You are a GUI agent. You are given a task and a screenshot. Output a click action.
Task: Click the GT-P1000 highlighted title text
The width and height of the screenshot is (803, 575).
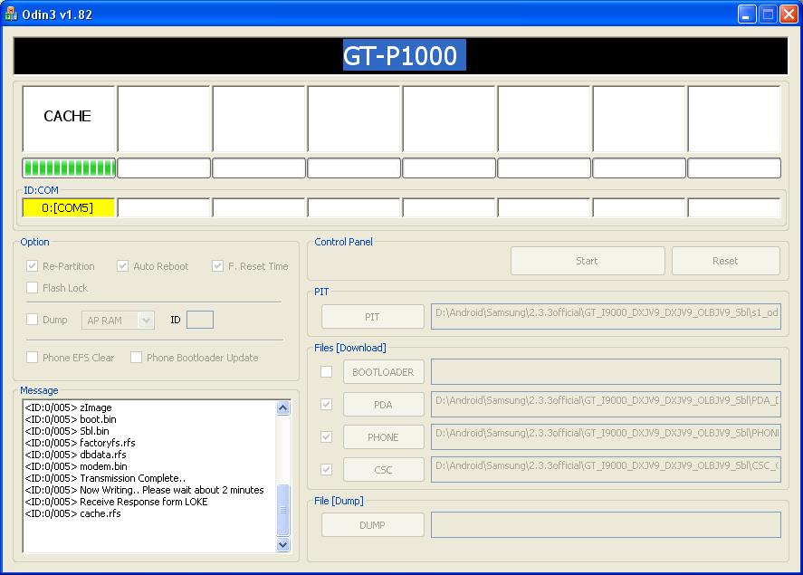point(404,55)
